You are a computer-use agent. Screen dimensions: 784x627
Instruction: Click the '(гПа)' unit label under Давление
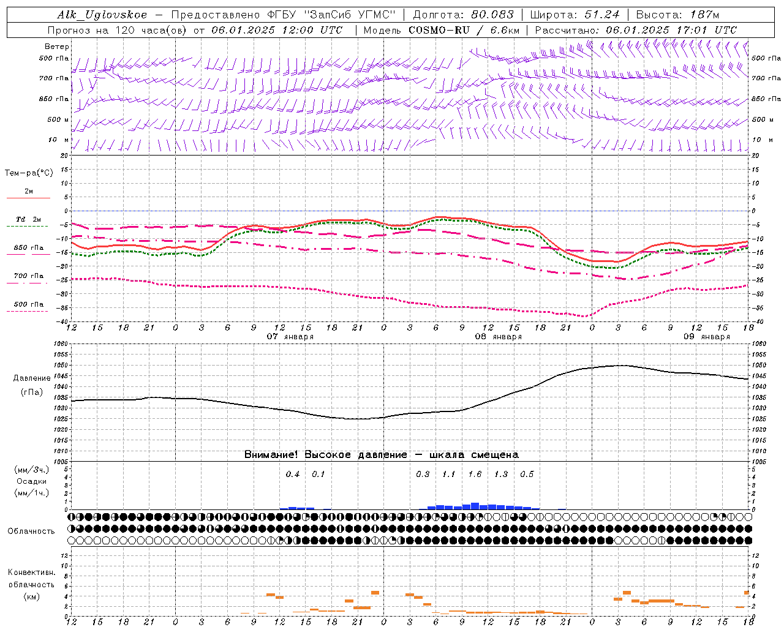32,392
